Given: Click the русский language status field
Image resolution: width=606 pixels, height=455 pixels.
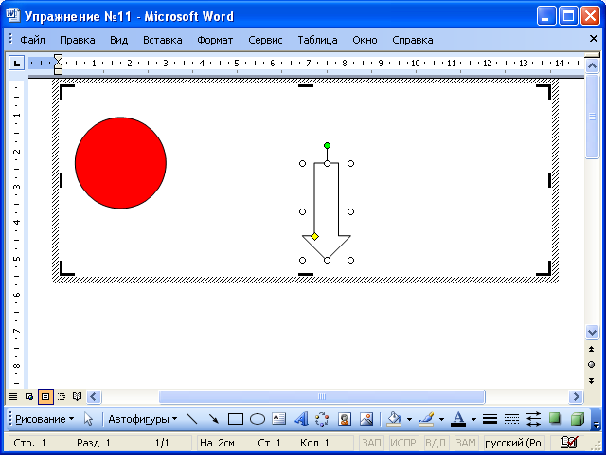Looking at the screenshot, I should pos(513,443).
